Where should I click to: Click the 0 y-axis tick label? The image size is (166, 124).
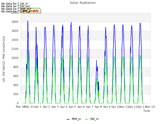point(18,103)
